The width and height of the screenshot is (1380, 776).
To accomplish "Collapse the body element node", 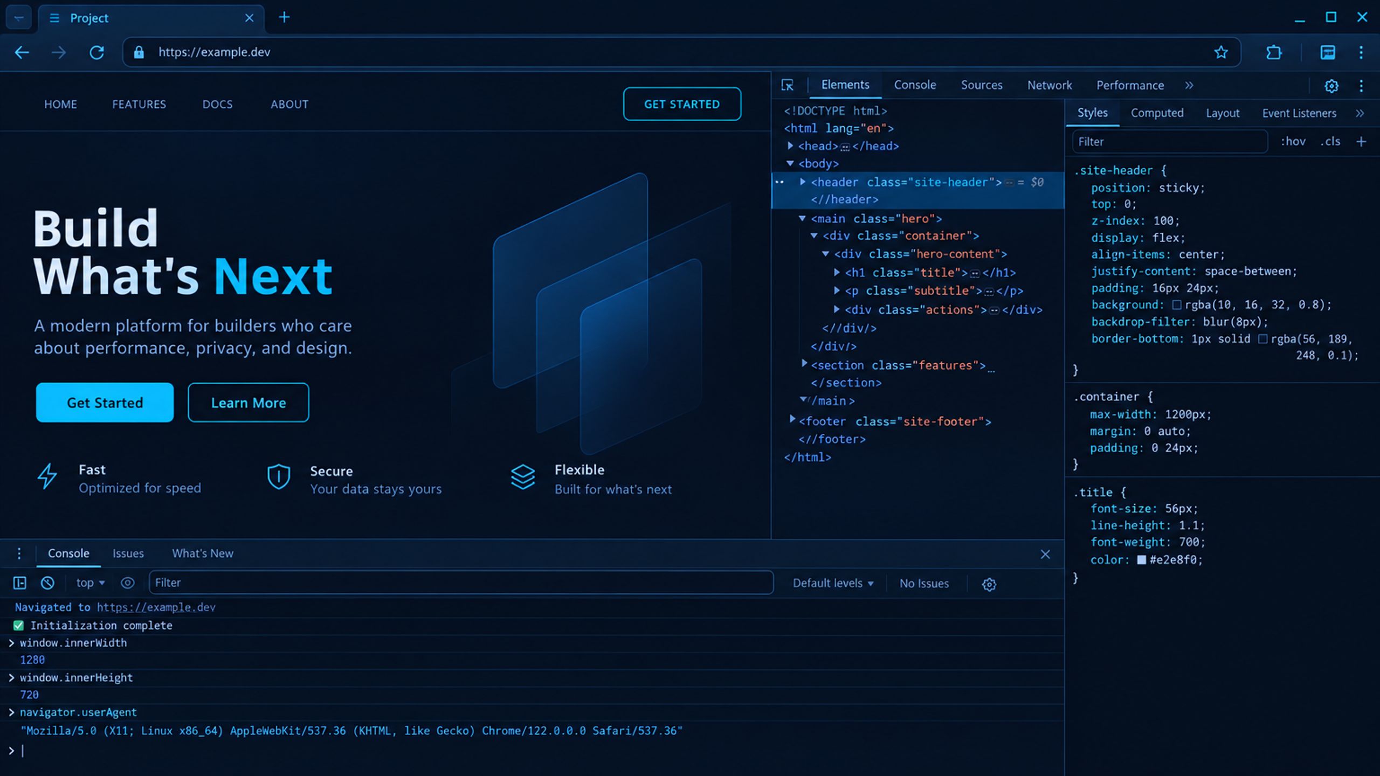I will pos(790,163).
